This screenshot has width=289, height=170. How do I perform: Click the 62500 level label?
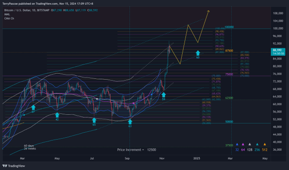coord(229,98)
